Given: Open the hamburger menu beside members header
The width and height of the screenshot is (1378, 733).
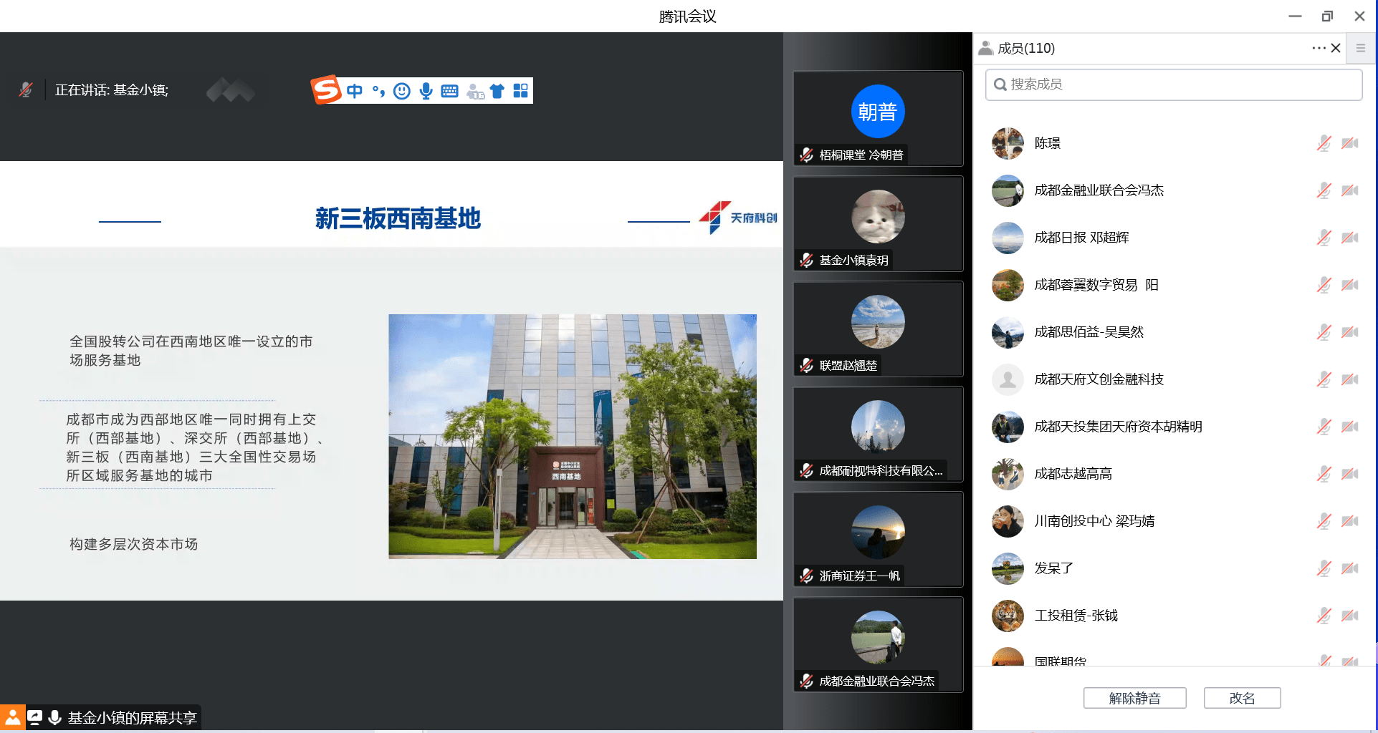Looking at the screenshot, I should click(1361, 48).
